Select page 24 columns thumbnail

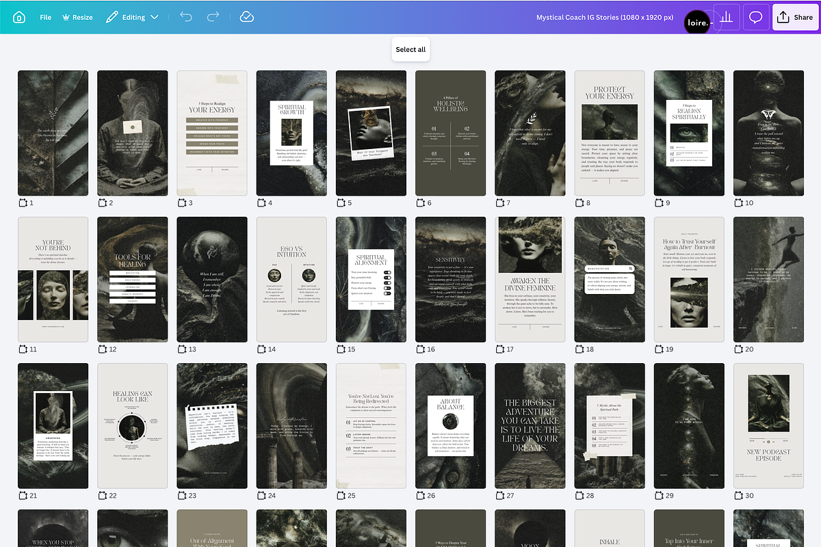(x=291, y=425)
